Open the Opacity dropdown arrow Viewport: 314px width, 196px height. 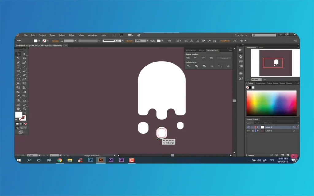click(x=148, y=41)
